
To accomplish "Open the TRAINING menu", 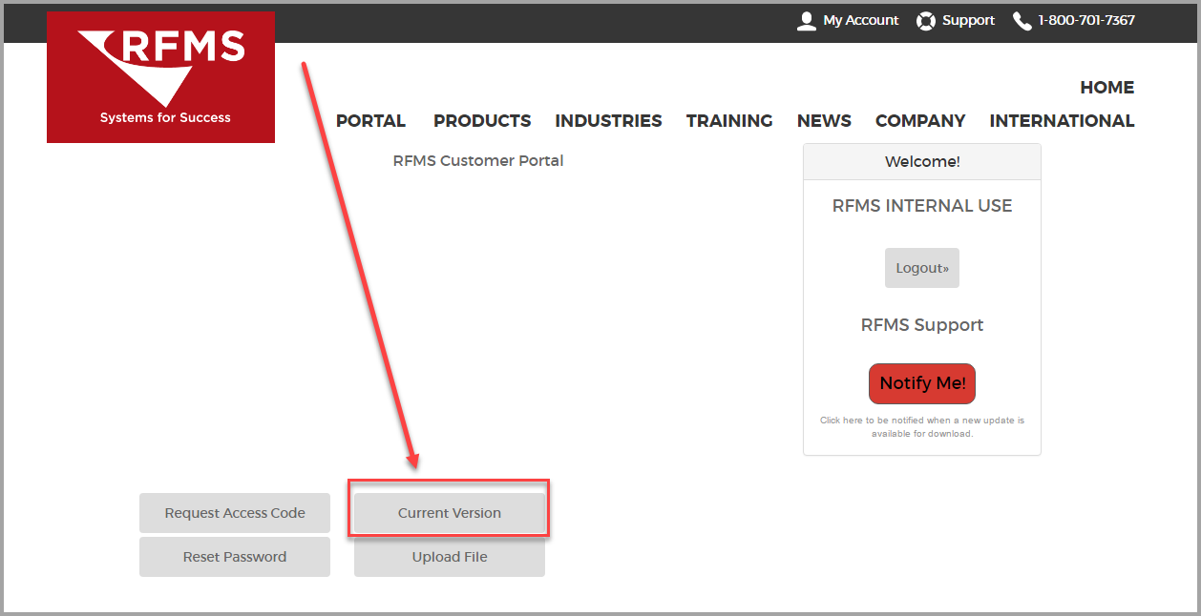I will pos(729,121).
